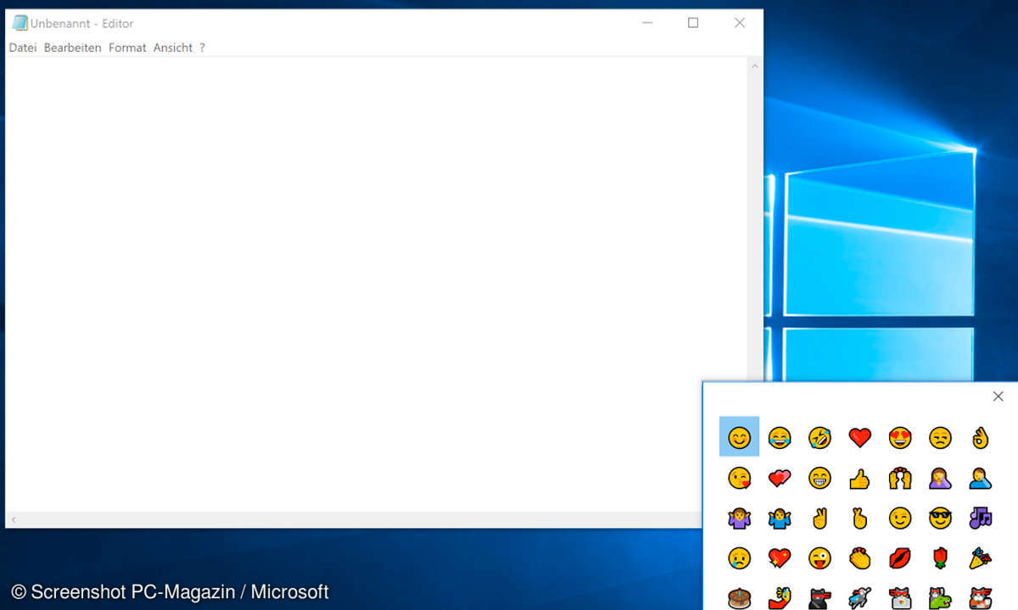
Task: Insert the red rose emoji
Action: point(940,557)
